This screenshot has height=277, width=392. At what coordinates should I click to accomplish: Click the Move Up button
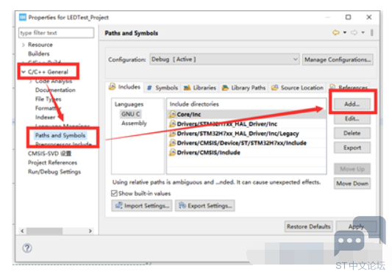pyautogui.click(x=352, y=169)
